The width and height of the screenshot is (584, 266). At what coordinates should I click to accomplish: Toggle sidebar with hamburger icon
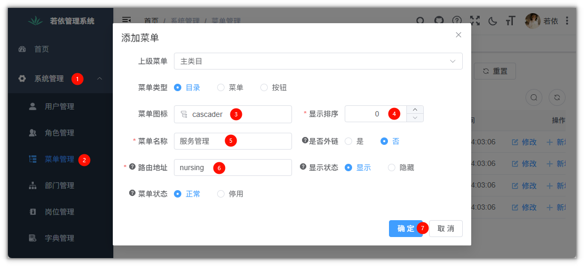pyautogui.click(x=126, y=21)
